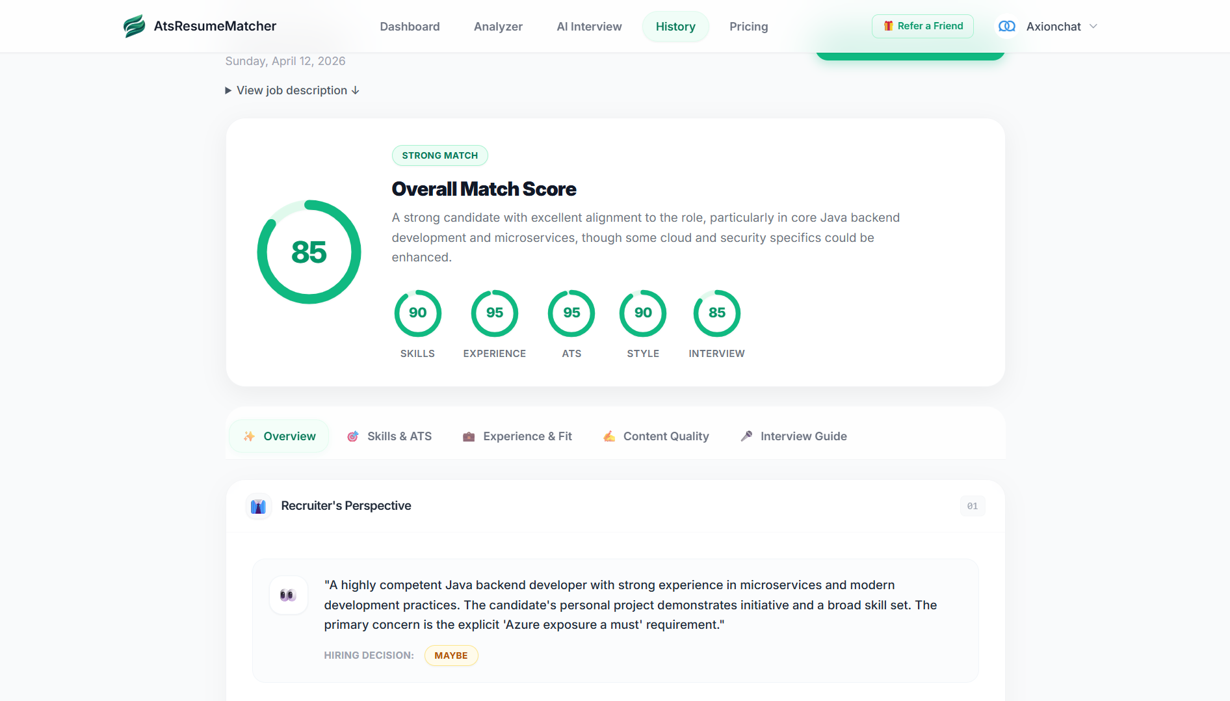Screen dimensions: 1230x701
Task: Click the STYLE label under score
Action: tap(643, 354)
